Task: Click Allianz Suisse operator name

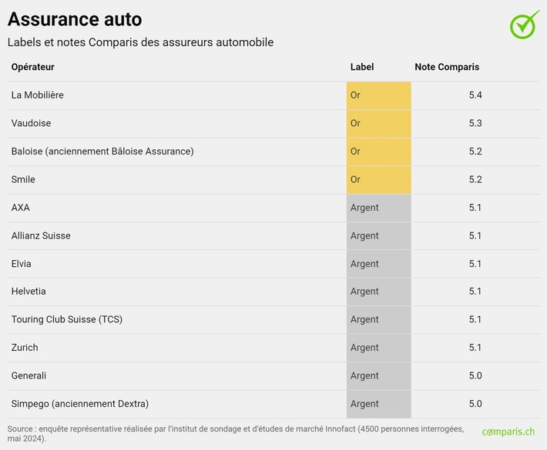Action: tap(41, 235)
